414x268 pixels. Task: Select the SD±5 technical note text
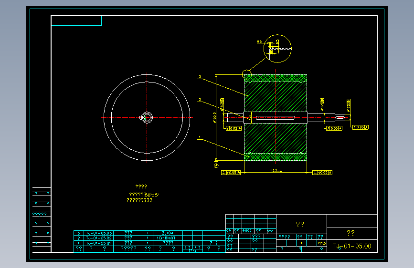(x=151, y=195)
